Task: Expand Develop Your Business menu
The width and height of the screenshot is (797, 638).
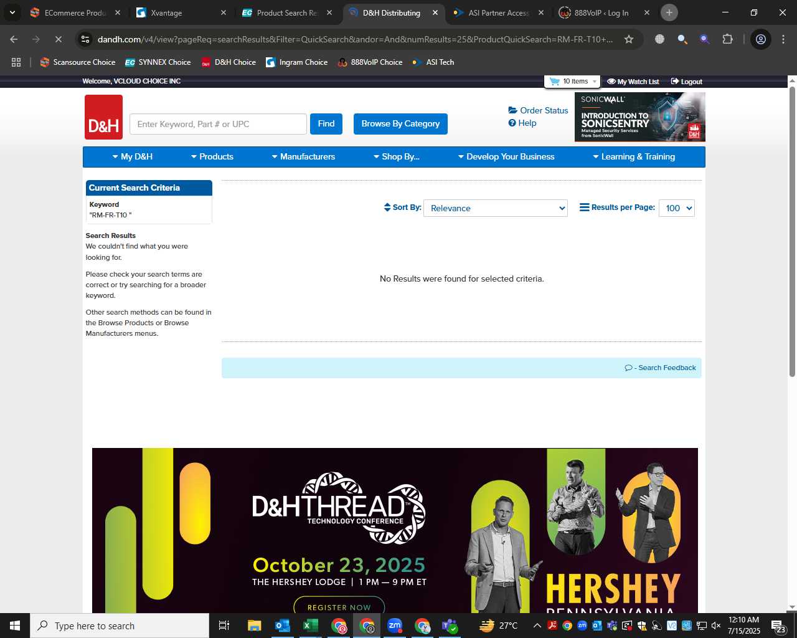Action: [x=506, y=157]
